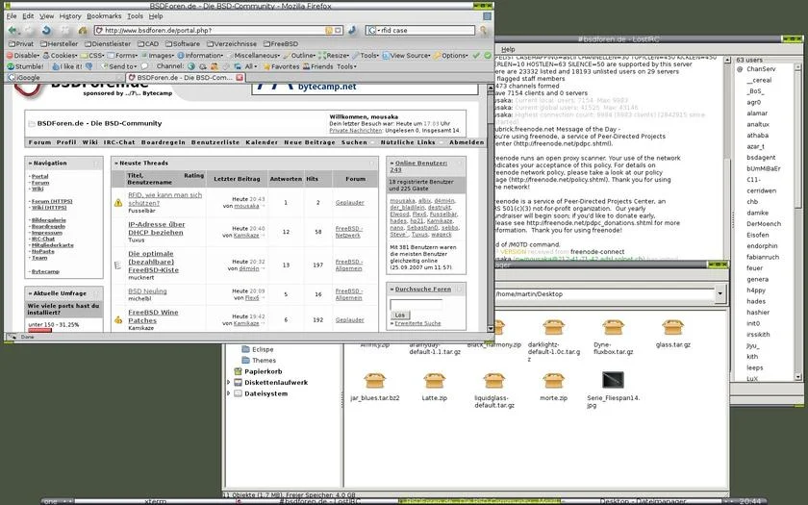Screen dimensions: 808x505
Task: Click the Firefox page vertical scrollbar
Action: point(490,209)
